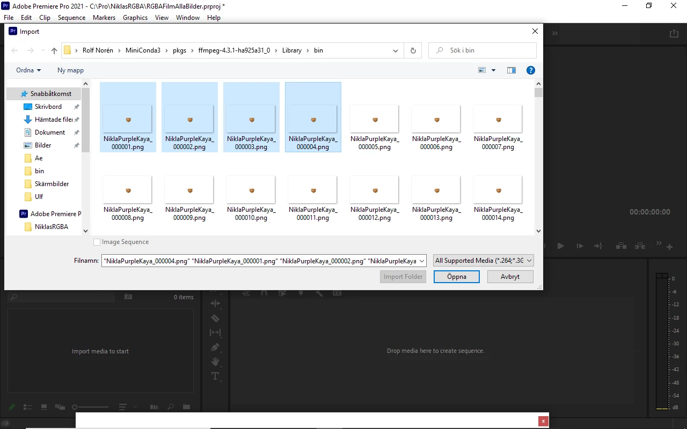Click Go to Out point in Program monitor
The image size is (687, 429).
(598, 246)
